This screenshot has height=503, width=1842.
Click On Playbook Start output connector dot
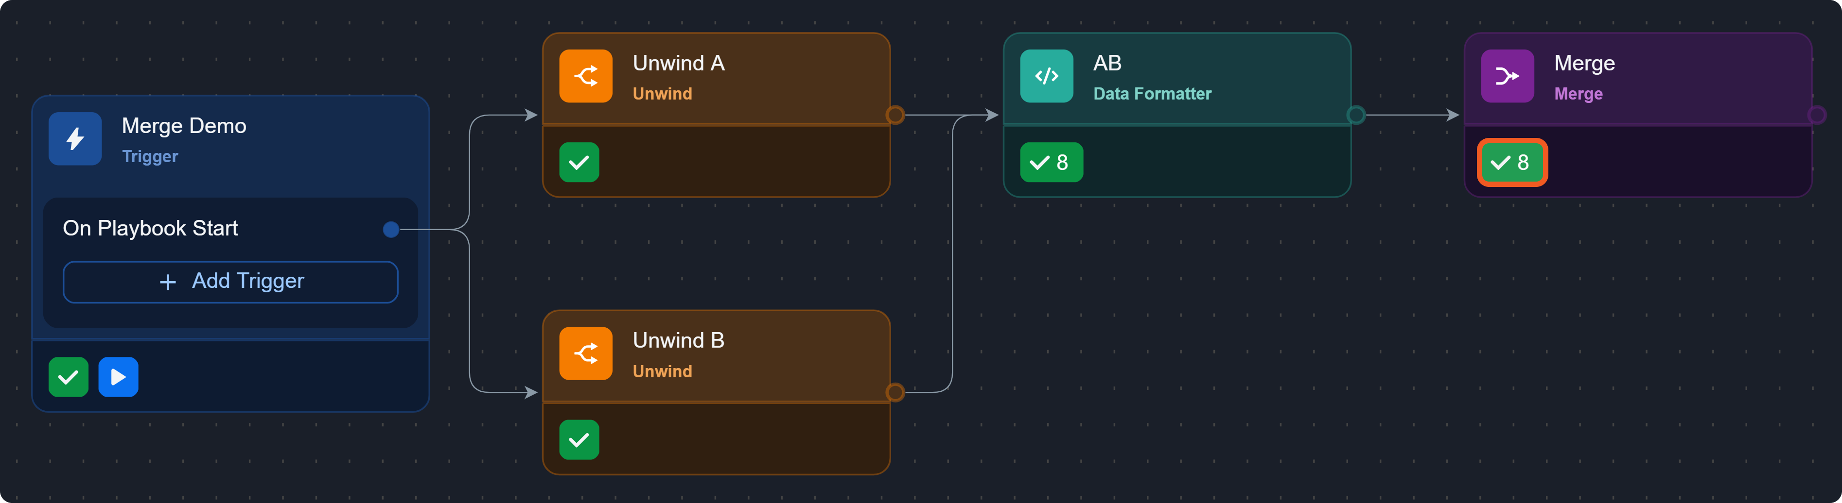[x=390, y=229]
